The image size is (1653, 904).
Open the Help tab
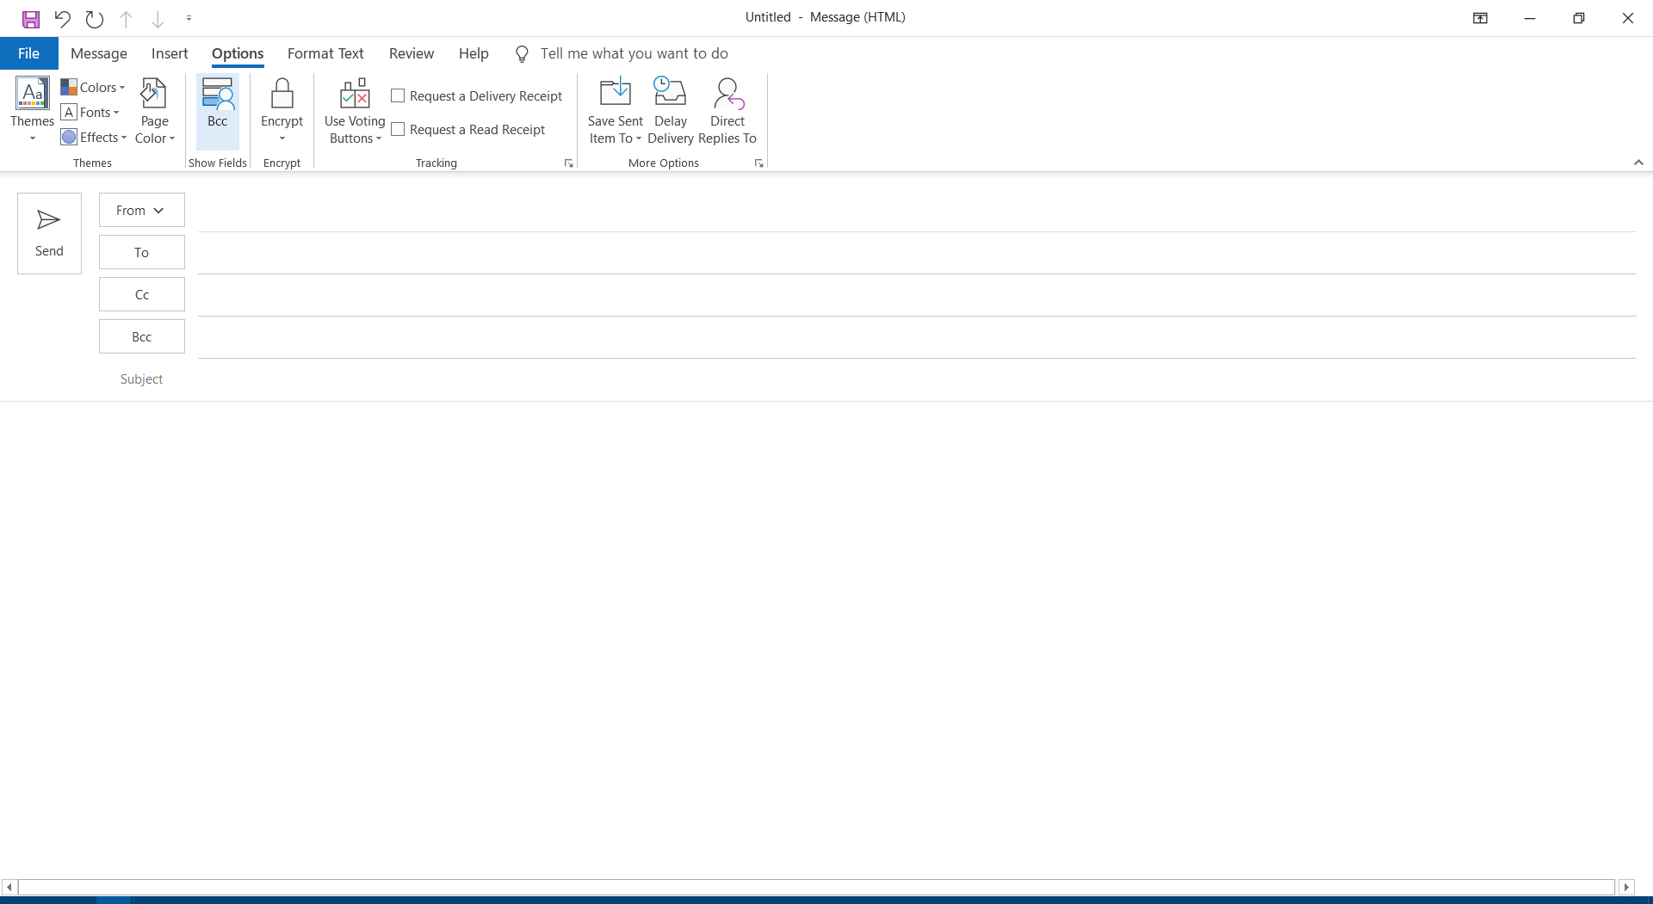coord(474,53)
